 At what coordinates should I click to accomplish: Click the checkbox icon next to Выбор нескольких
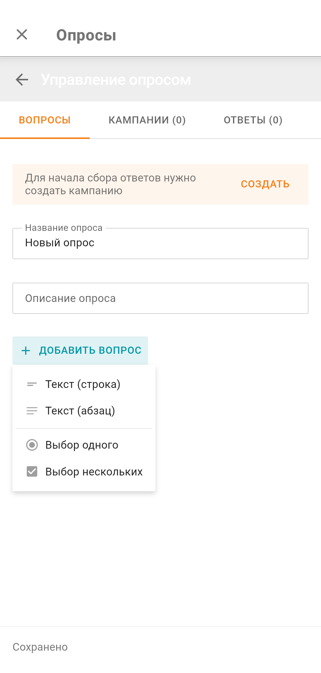[x=32, y=472]
